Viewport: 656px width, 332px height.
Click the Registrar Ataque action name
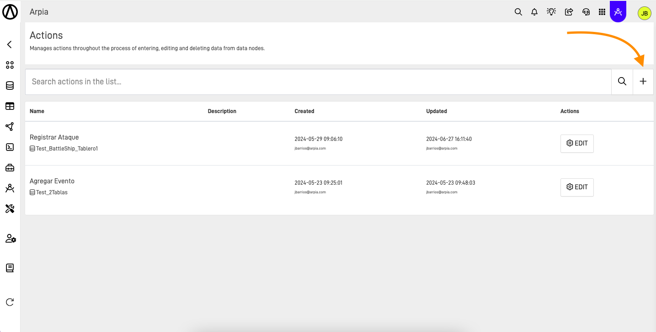(x=54, y=137)
